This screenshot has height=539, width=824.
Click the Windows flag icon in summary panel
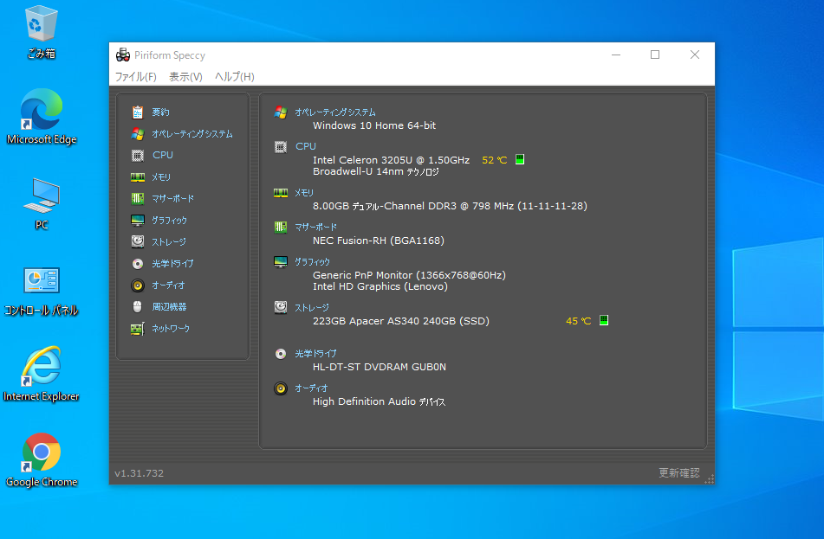click(281, 112)
